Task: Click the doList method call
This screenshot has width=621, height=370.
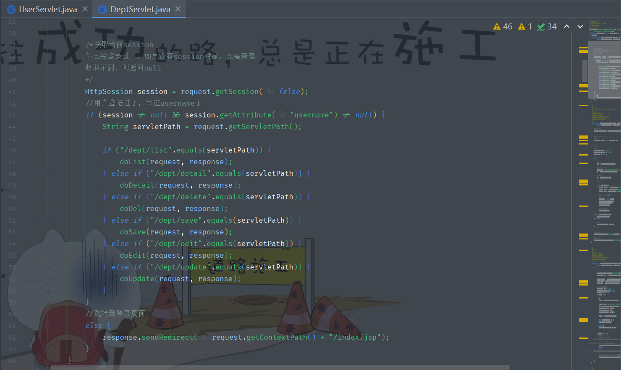Action: (133, 162)
